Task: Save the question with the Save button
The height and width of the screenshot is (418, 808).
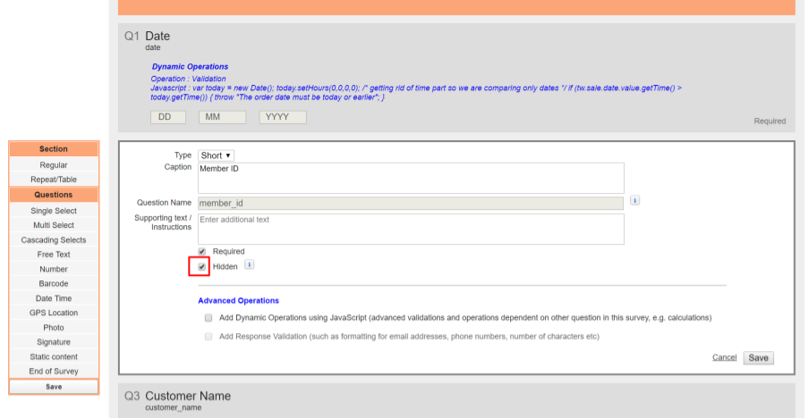Action: tap(758, 358)
